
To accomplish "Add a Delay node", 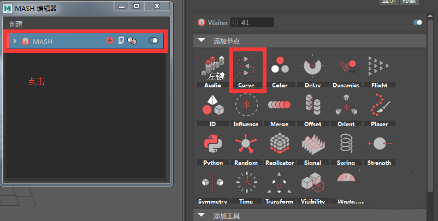I will tap(312, 70).
